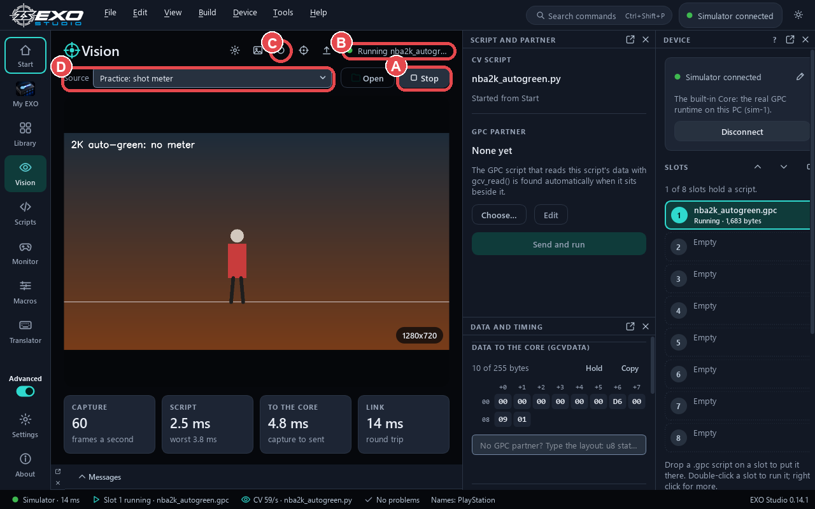Image resolution: width=815 pixels, height=509 pixels.
Task: Open the Start page in the sidebar
Action: point(25,55)
